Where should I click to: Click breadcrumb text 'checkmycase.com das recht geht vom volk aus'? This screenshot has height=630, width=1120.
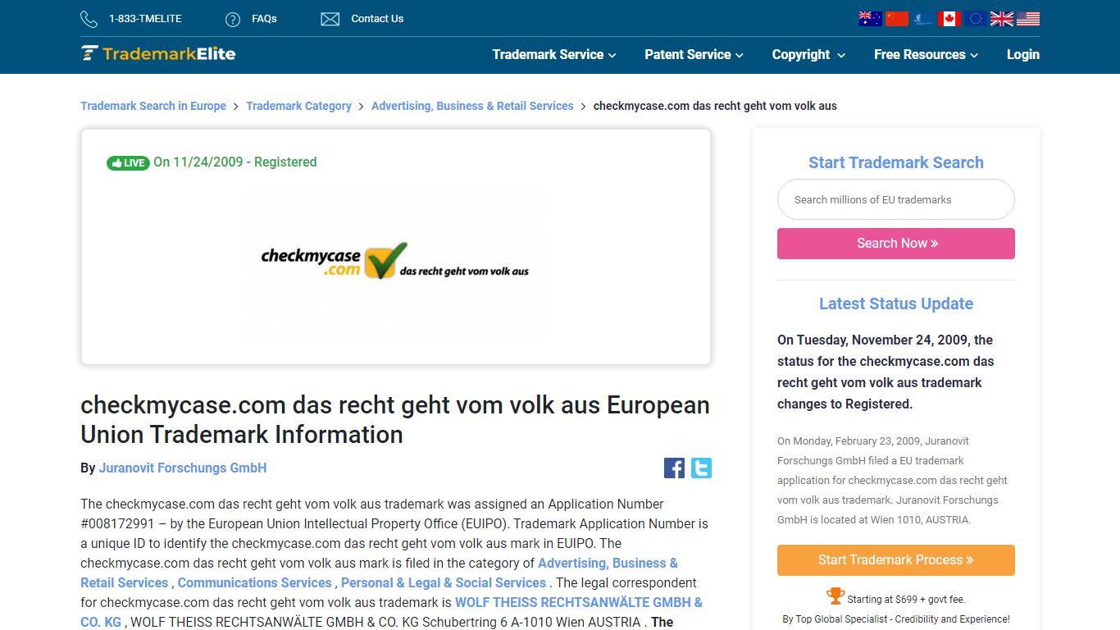click(x=715, y=106)
